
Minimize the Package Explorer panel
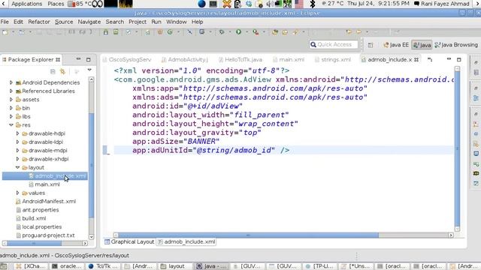(78, 59)
